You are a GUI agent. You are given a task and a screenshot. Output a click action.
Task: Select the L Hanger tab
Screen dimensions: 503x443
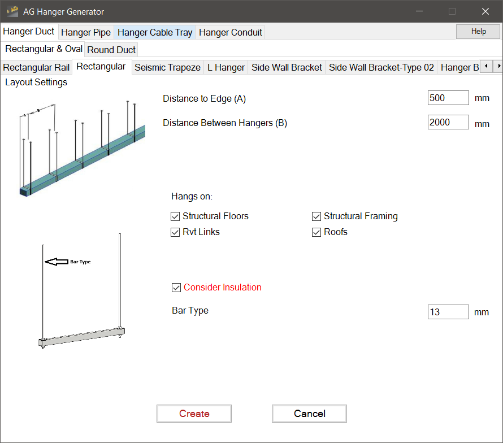coord(226,68)
